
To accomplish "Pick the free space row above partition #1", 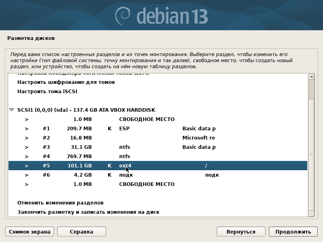I will click(x=158, y=119).
